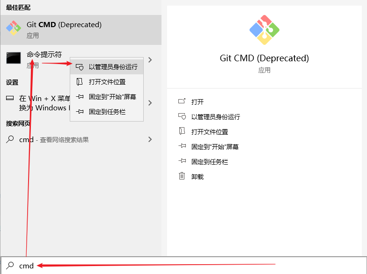Click the search box magnifier icon

click(x=10, y=265)
